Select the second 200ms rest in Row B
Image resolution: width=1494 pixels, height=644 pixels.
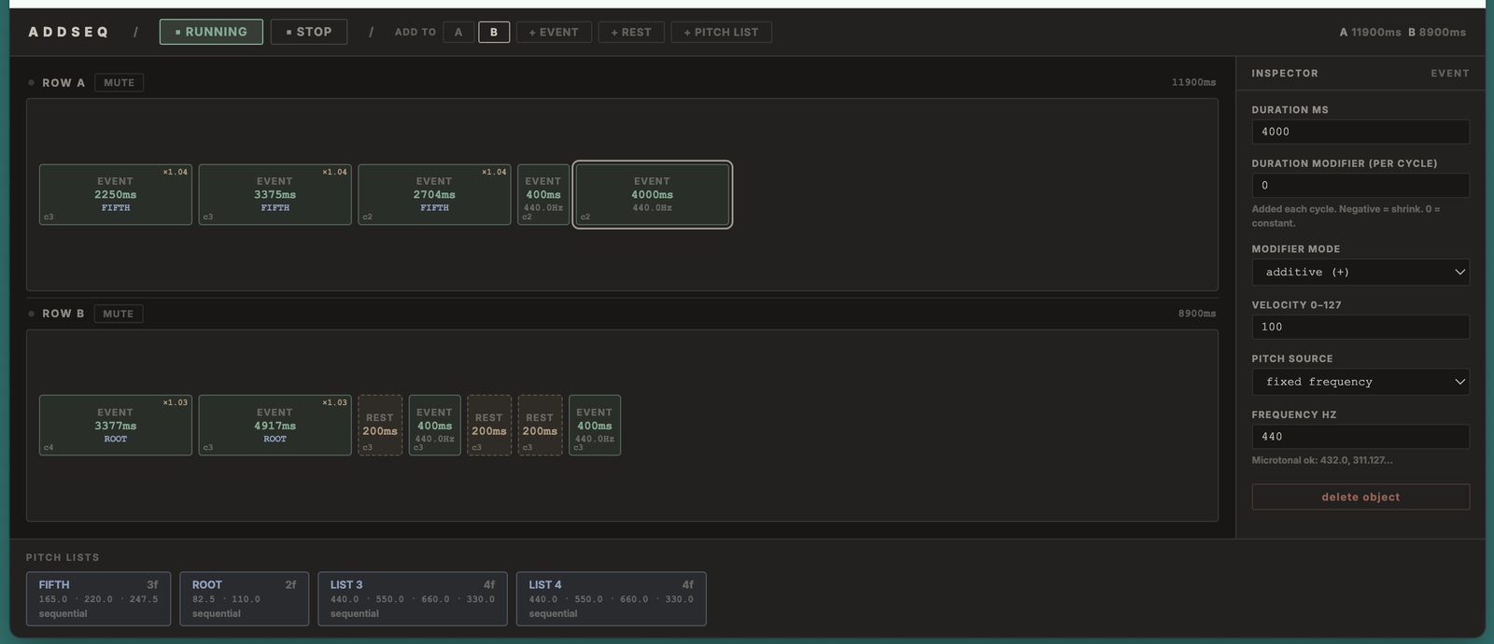pos(489,426)
